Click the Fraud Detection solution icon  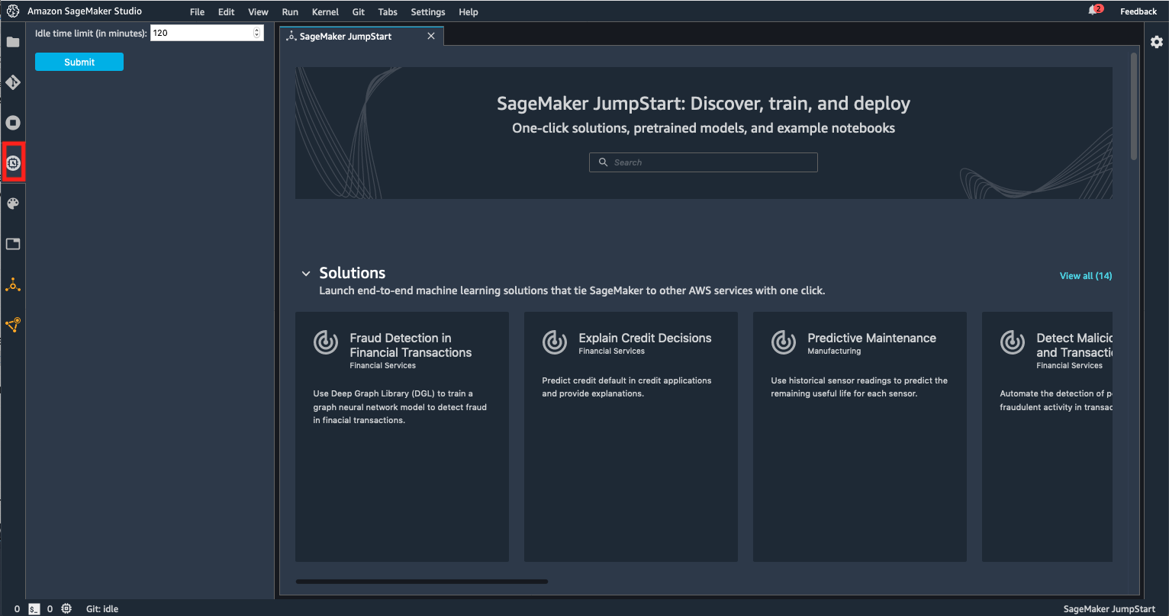pyautogui.click(x=326, y=342)
